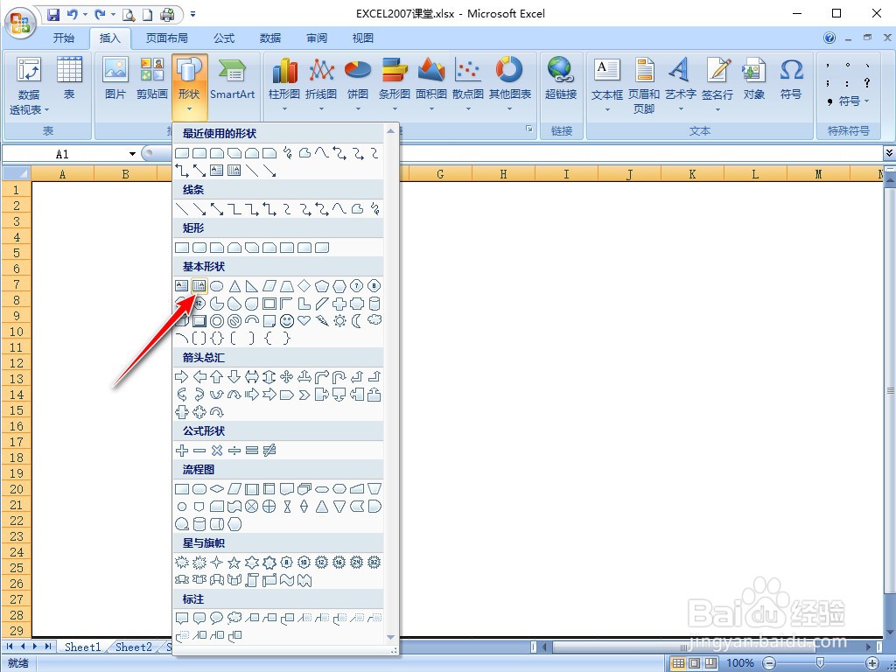Click the zoom in plus button
896x672 pixels.
[x=873, y=663]
